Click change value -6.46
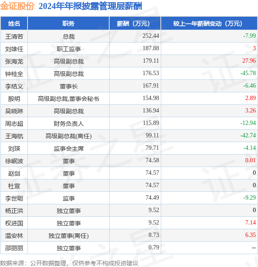 [249, 85]
